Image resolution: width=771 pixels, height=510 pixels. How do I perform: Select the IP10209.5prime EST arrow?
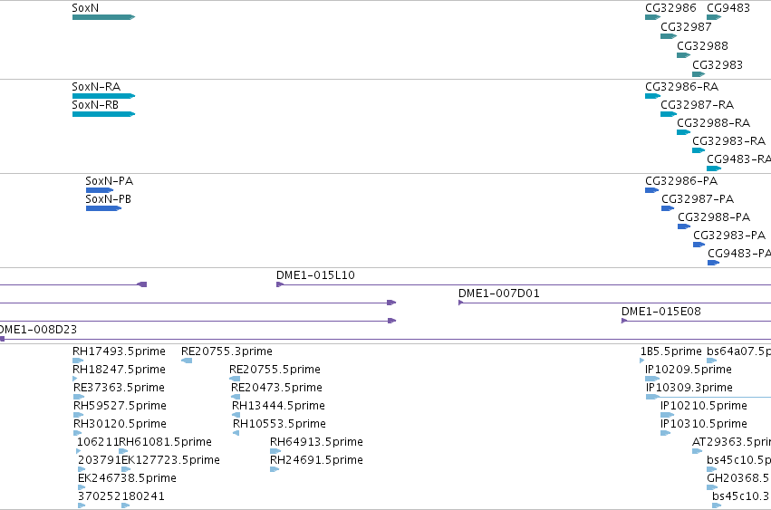point(652,379)
